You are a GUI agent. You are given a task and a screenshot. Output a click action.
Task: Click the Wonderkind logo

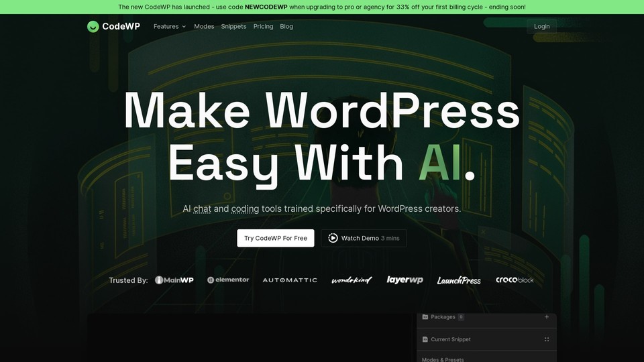(352, 280)
